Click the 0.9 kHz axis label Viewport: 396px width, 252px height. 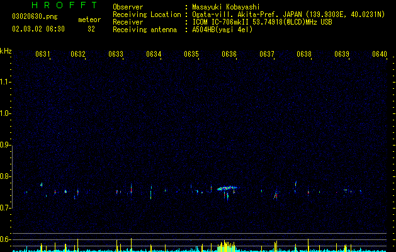(5, 145)
